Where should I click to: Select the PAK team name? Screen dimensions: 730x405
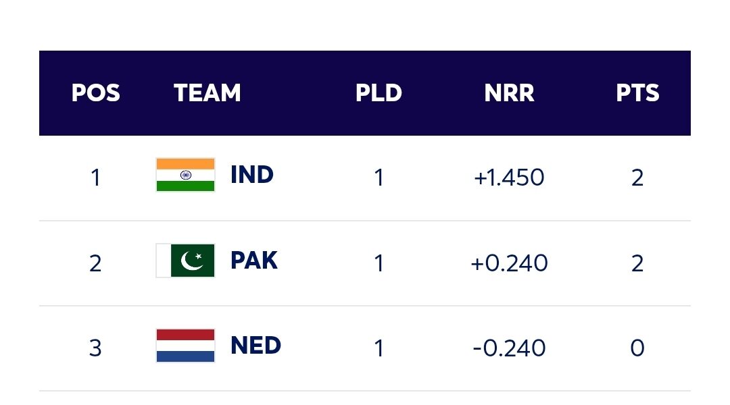click(253, 261)
